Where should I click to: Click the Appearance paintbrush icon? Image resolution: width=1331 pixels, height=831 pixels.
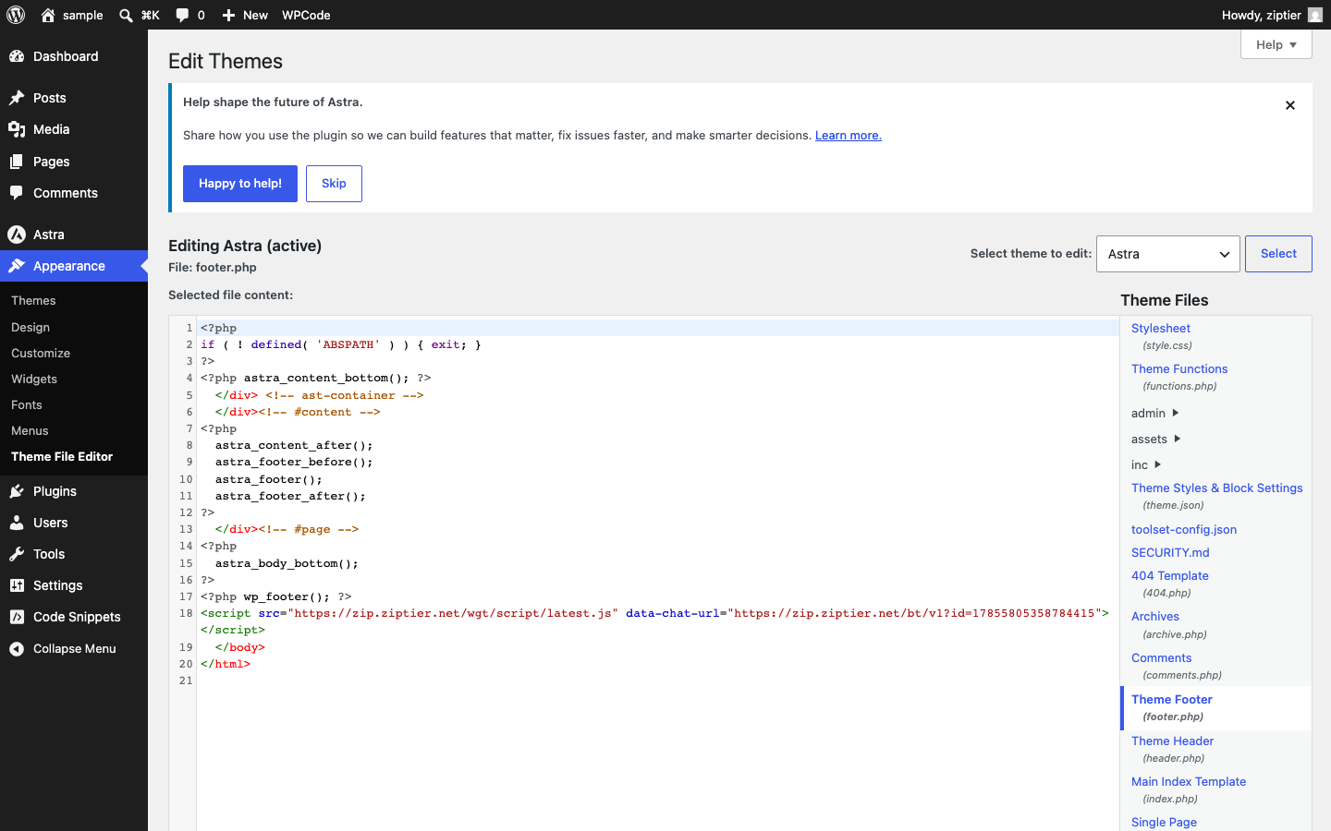point(17,266)
